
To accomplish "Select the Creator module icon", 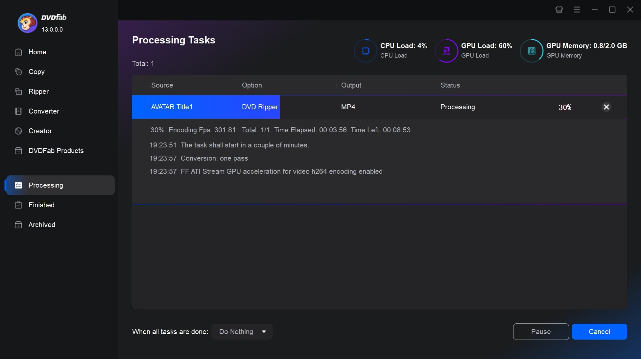I will 18,131.
